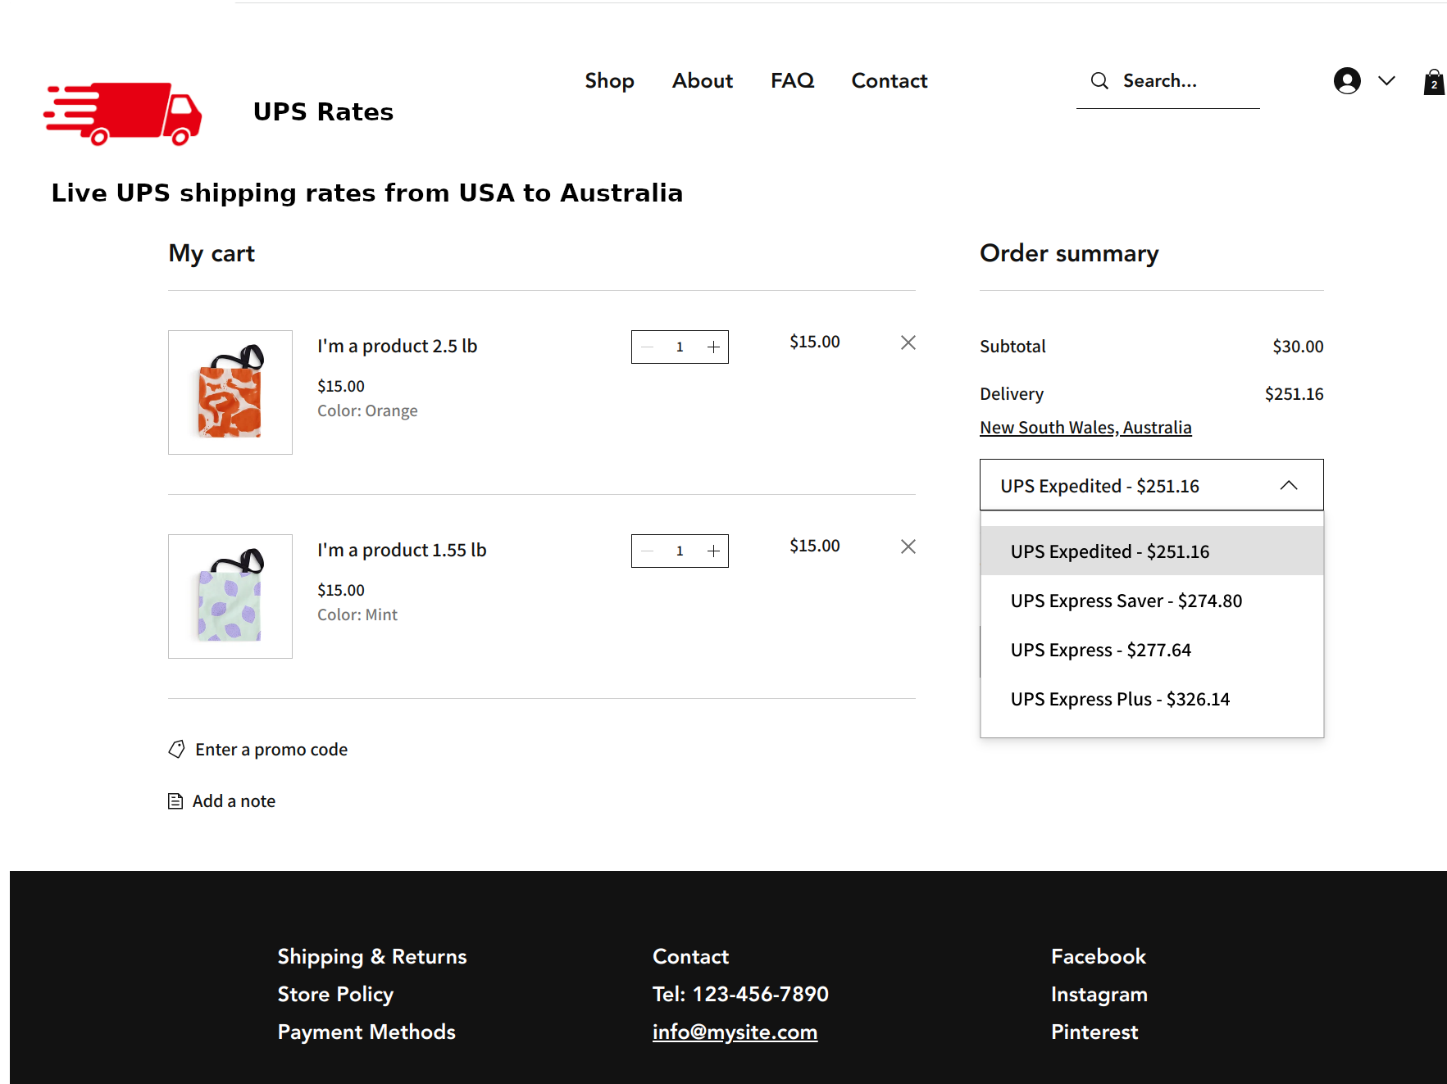Click the info@mysite.com email link
Viewport: 1447px width, 1084px height.
735,1032
